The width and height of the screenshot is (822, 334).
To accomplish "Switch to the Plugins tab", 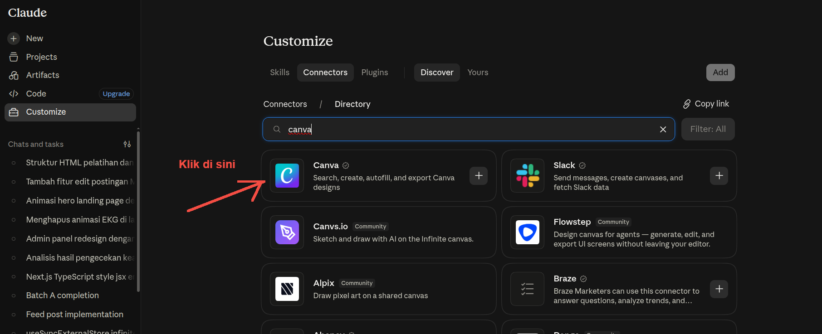I will [375, 73].
